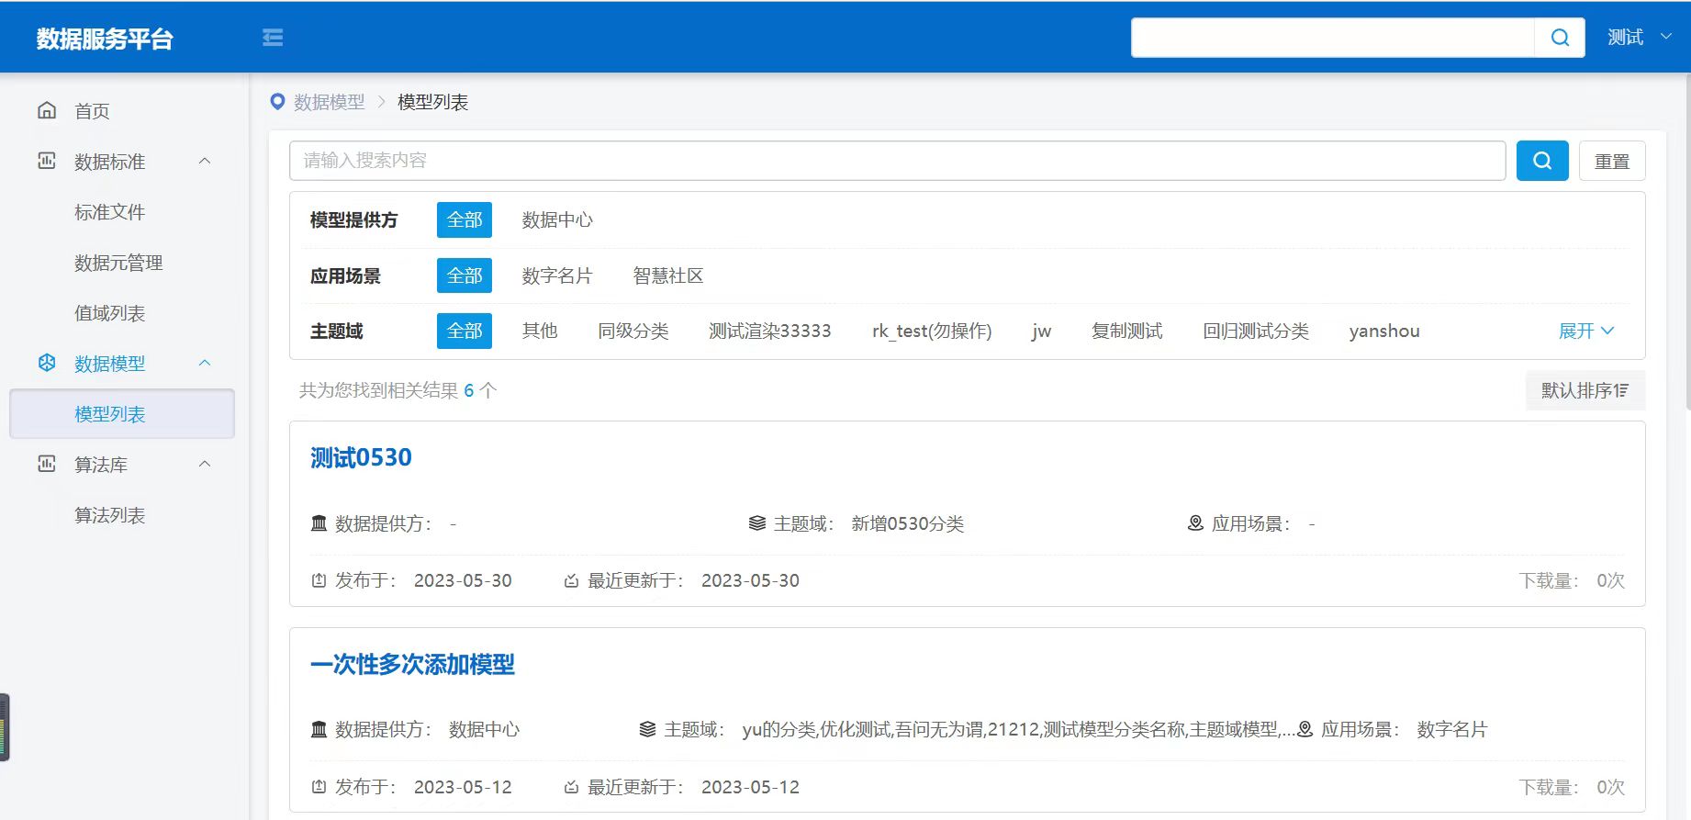Open the 一次性多次添加模型 title link
The width and height of the screenshot is (1691, 820).
click(x=412, y=664)
